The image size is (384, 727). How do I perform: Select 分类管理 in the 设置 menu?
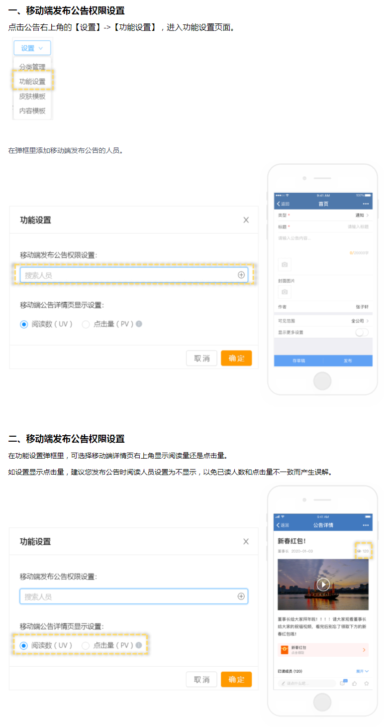tap(32, 66)
